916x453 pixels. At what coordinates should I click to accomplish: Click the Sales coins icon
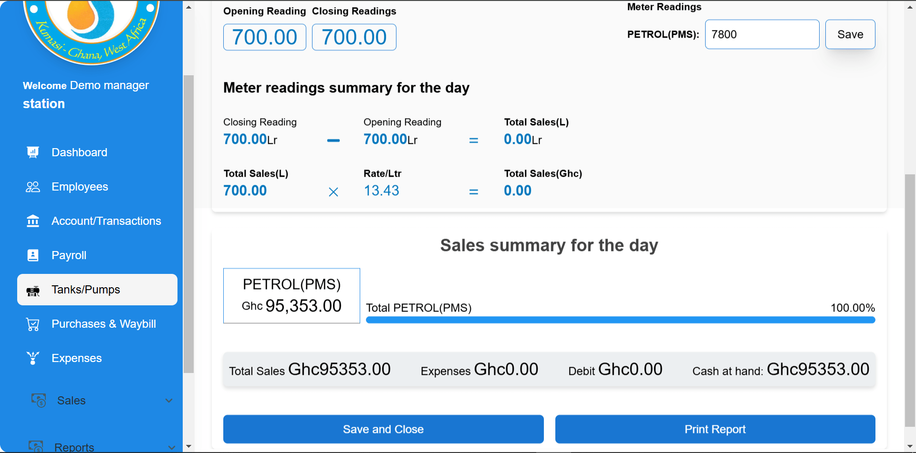point(38,400)
